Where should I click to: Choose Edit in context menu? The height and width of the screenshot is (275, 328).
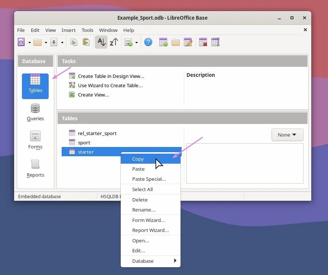[x=150, y=251]
